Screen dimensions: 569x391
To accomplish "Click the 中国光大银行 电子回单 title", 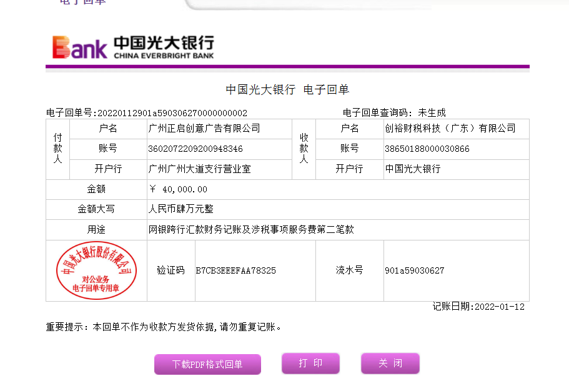I will (x=287, y=90).
